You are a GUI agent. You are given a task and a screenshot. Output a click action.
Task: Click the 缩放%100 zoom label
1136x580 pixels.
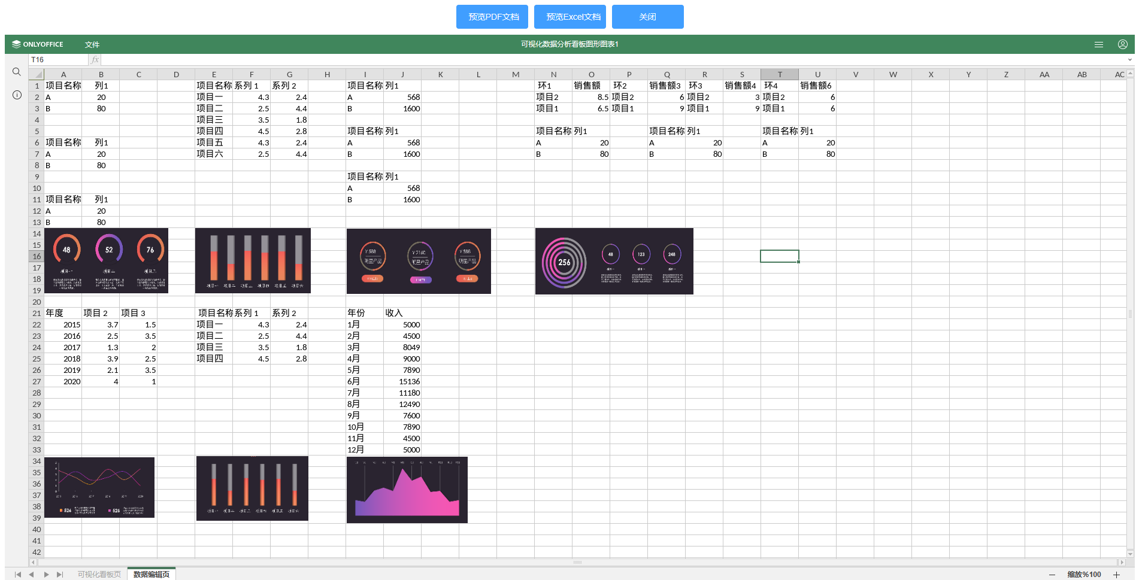click(x=1084, y=575)
